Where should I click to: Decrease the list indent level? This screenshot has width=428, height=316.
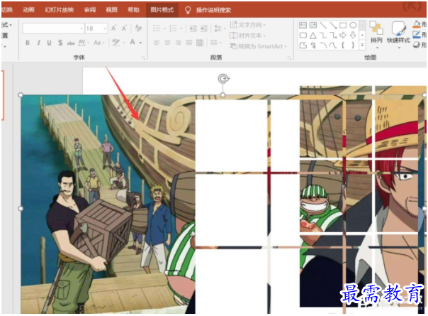pyautogui.click(x=193, y=28)
